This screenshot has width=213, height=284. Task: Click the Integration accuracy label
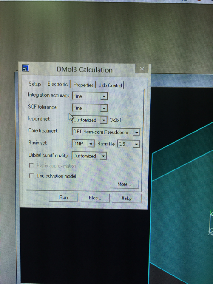click(x=49, y=95)
